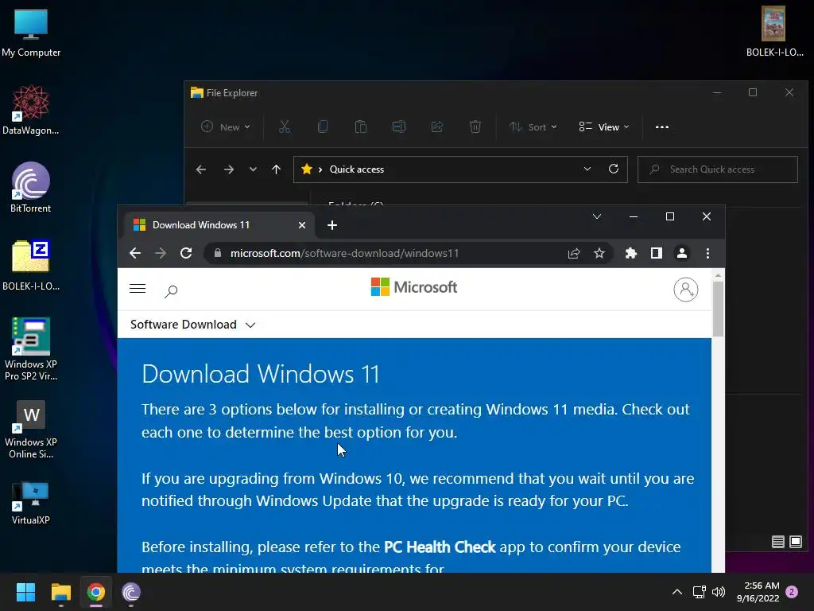
Task: Toggle the Chrome side panel
Action: [x=656, y=253]
